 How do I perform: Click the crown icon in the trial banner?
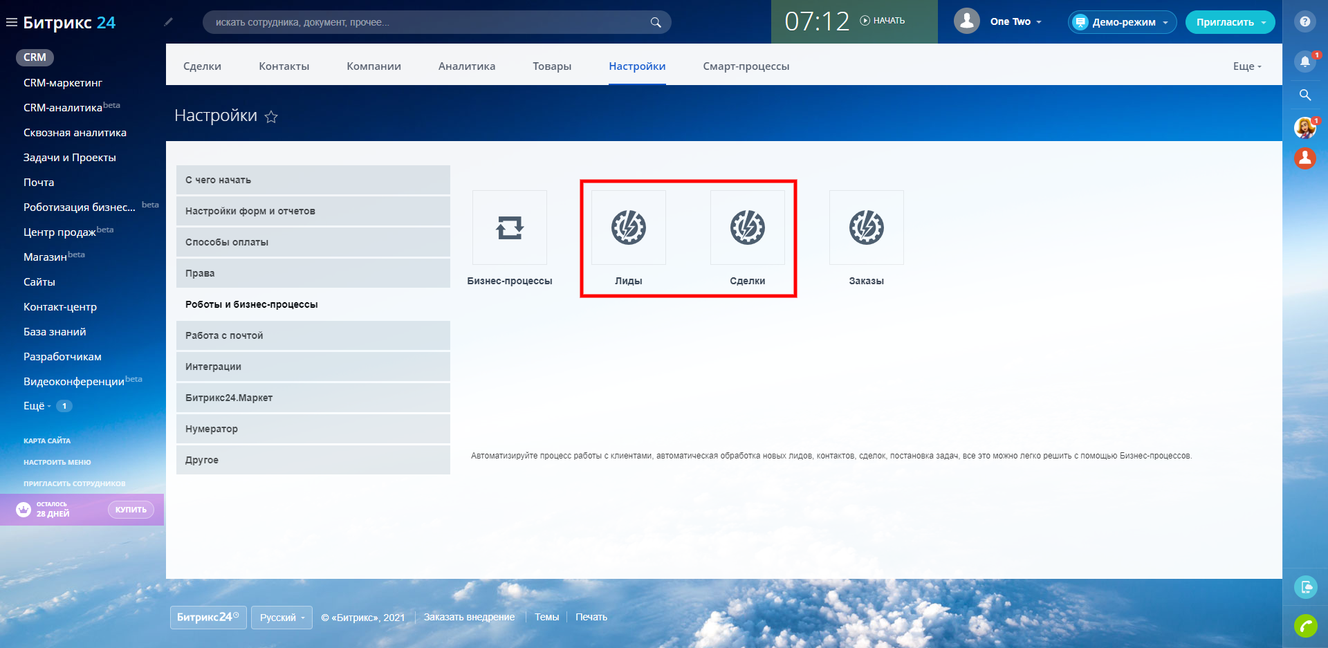(24, 510)
